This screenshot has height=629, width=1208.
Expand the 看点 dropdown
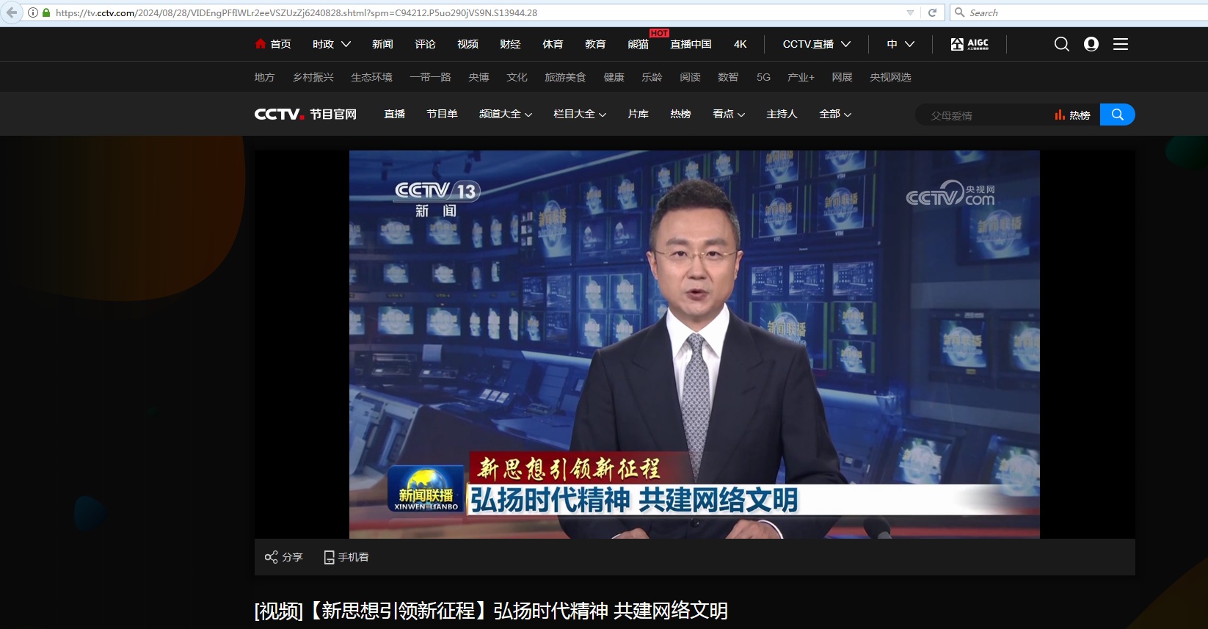click(729, 114)
